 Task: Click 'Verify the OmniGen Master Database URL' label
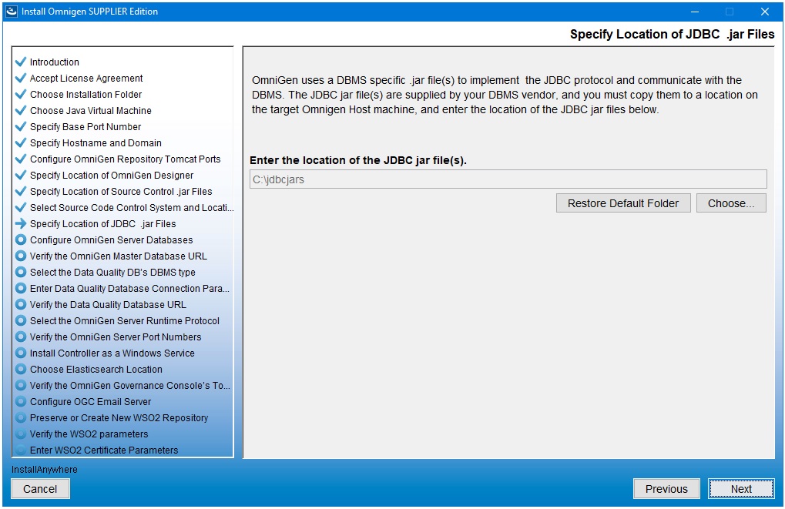(118, 256)
